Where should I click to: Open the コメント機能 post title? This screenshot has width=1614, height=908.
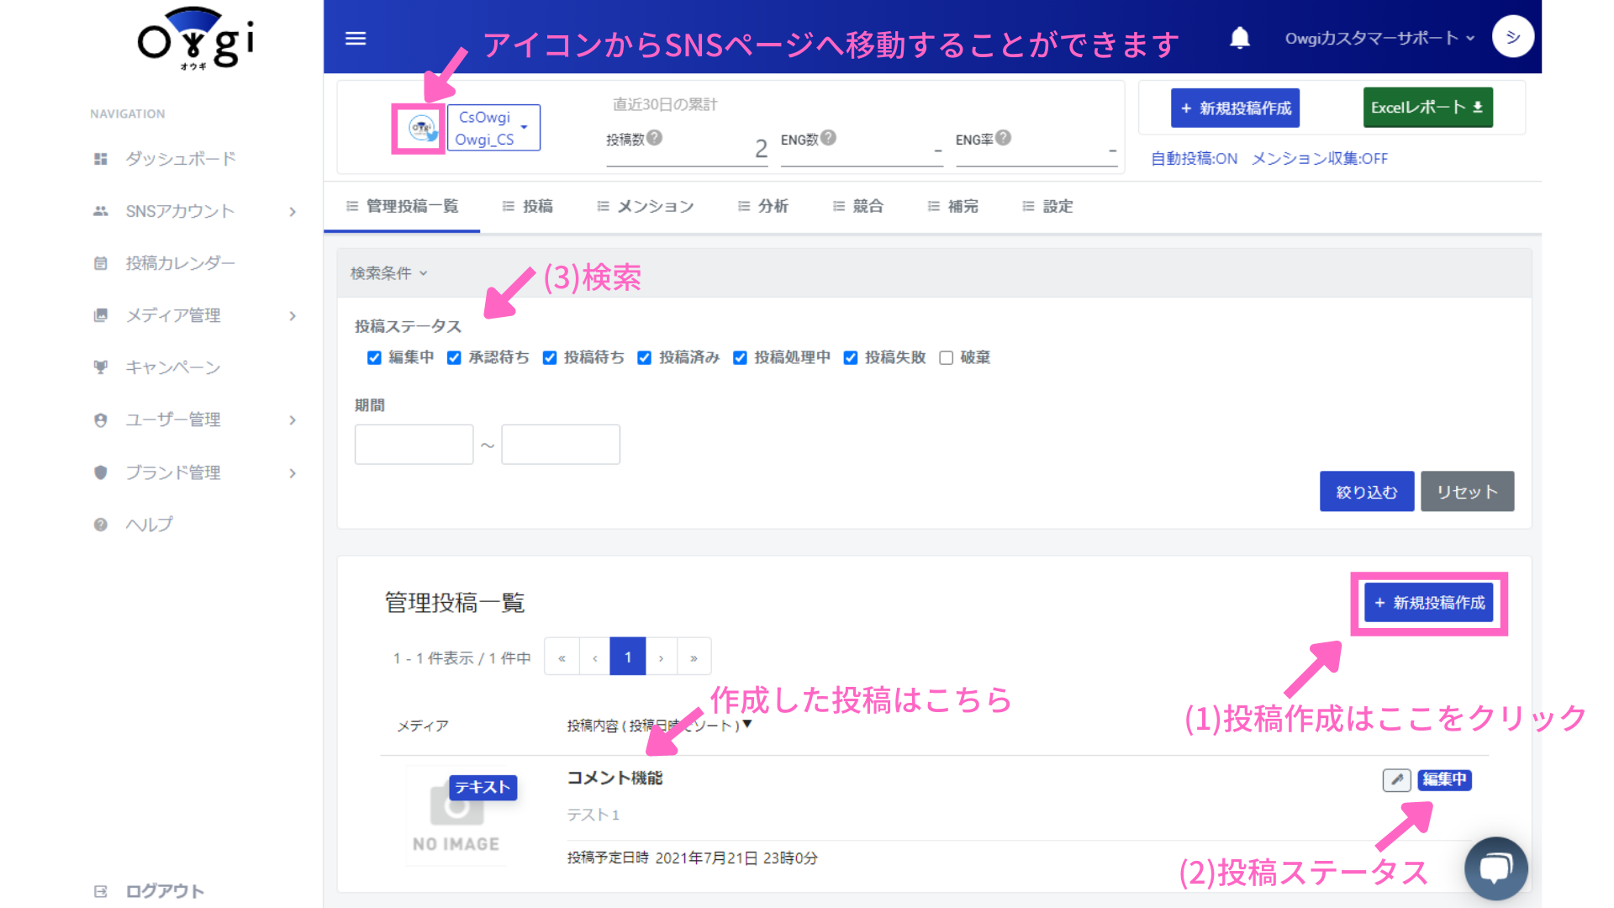614,779
